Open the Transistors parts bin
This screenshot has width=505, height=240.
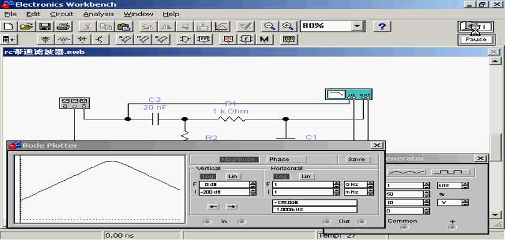pyautogui.click(x=100, y=40)
